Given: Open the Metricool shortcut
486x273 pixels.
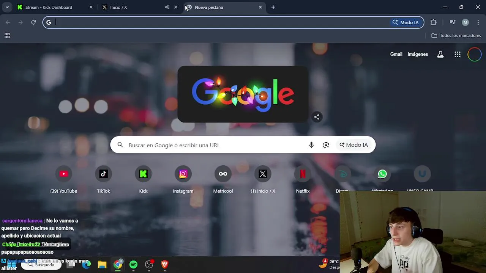Looking at the screenshot, I should (223, 180).
